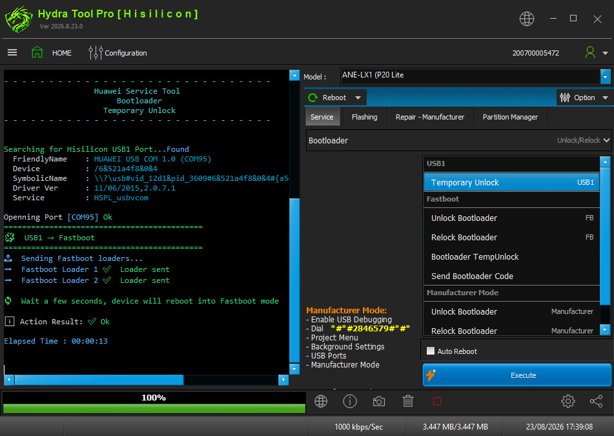Select Relock Bootloader FB entry
Screen dimensions: 614x436
coord(512,237)
